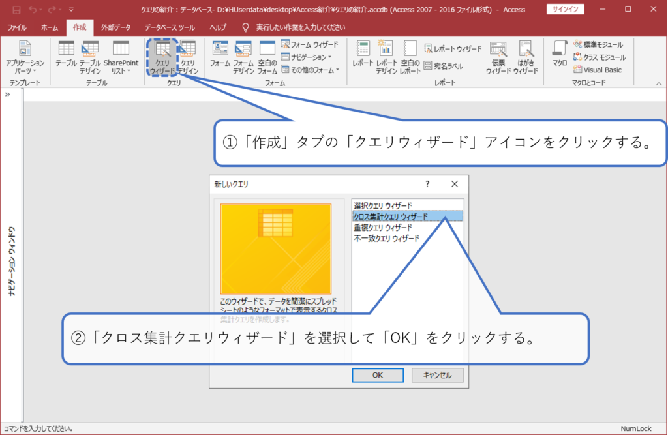The height and width of the screenshot is (435, 668).
Task: Switch to the 外部データ tab
Action: pos(116,27)
